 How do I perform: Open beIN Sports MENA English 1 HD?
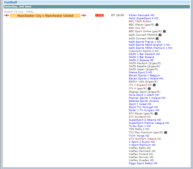click(149, 45)
